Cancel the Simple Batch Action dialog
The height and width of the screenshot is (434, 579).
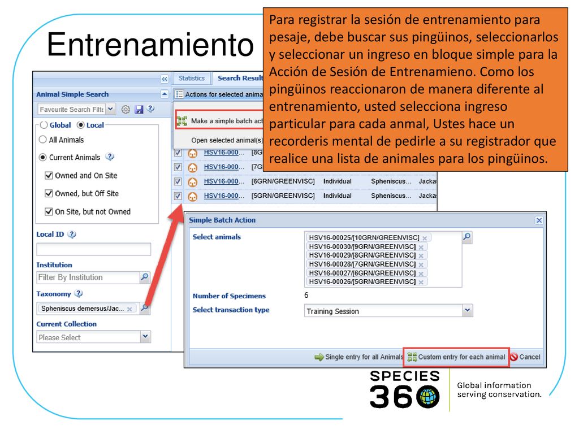525,357
